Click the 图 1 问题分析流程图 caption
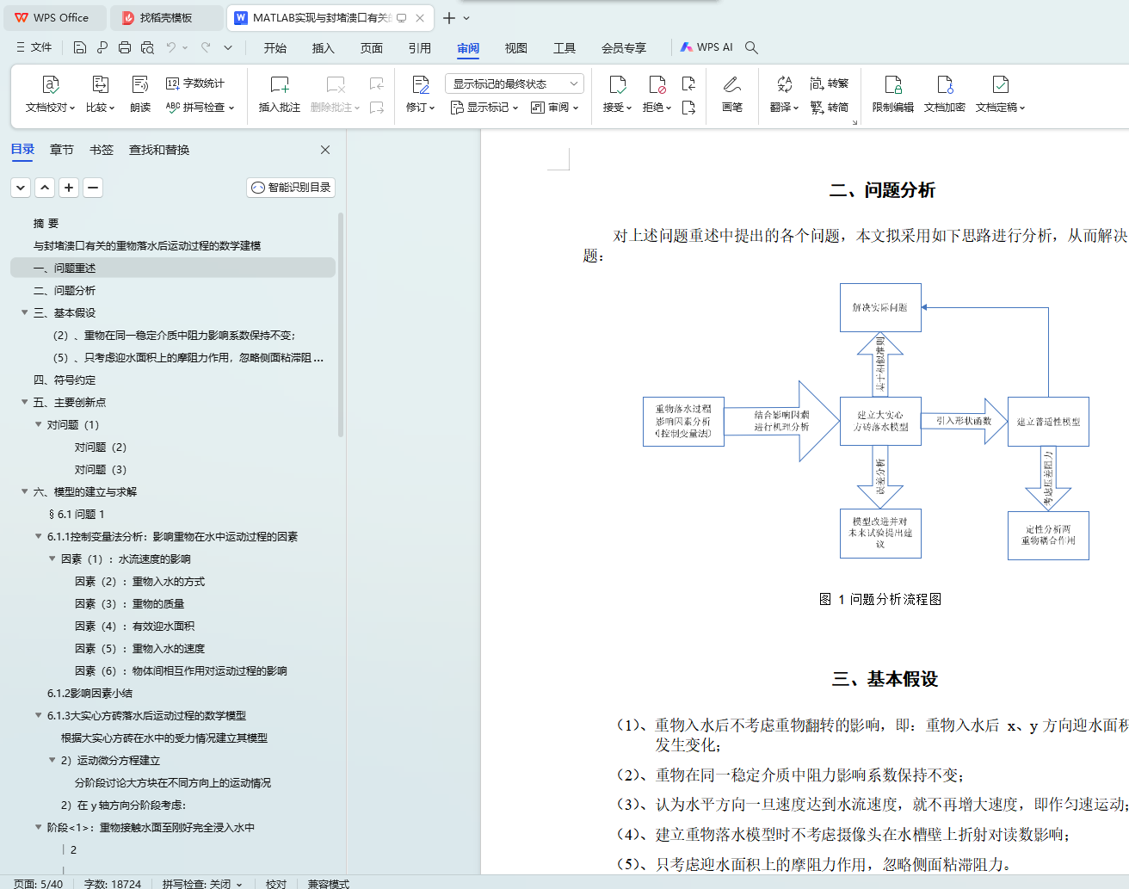Viewport: 1129px width, 889px height. point(880,599)
